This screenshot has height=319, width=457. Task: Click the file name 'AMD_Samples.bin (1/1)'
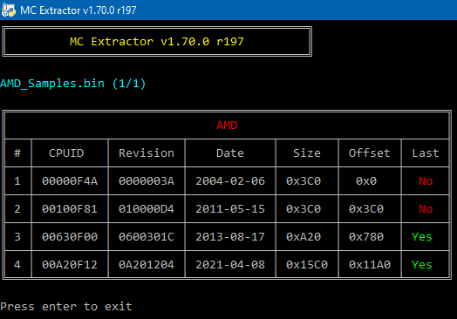pos(73,84)
